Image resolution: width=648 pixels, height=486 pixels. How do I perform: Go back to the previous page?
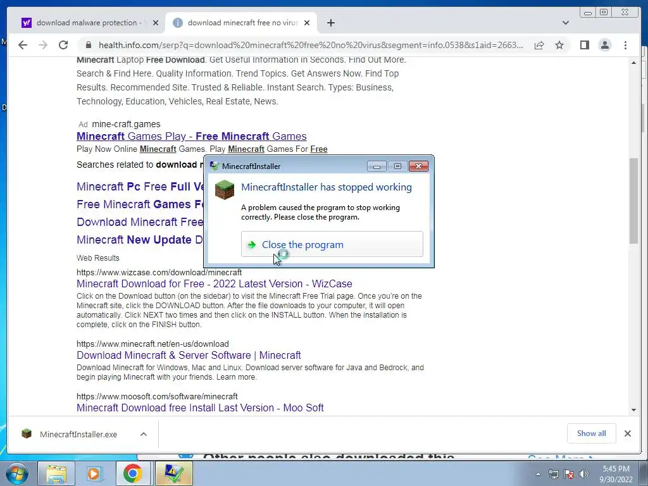coord(23,45)
